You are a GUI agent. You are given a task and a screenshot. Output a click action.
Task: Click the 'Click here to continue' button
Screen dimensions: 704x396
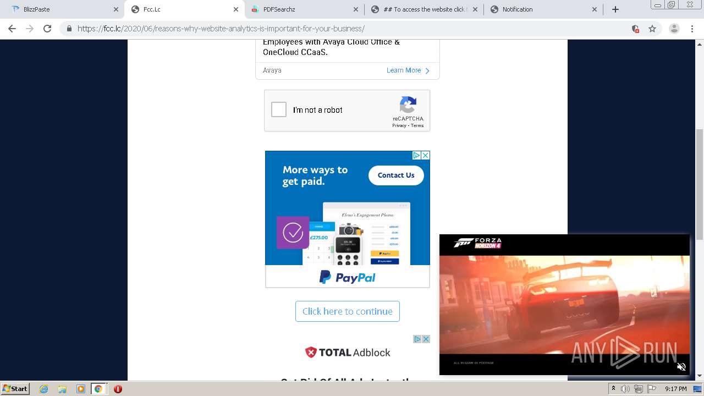pos(348,311)
